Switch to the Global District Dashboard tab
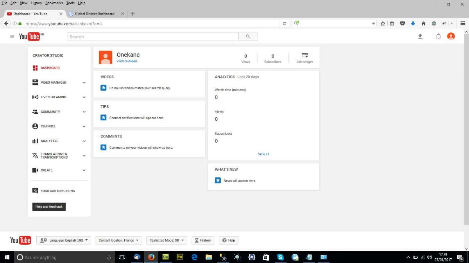Screen dimensions: 469x263 pyautogui.click(x=95, y=14)
